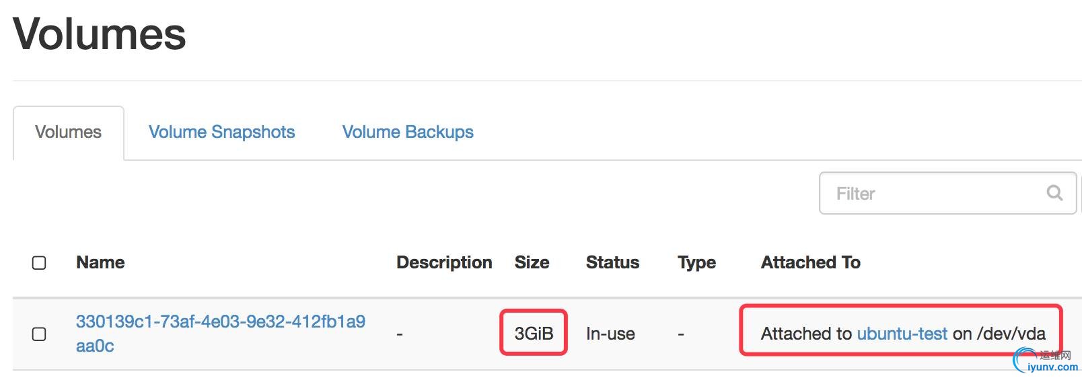Click the Attached To column header
The image size is (1082, 378).
[x=810, y=262]
